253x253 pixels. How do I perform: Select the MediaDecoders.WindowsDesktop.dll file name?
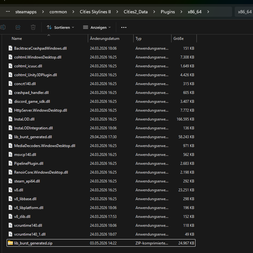click(45, 146)
